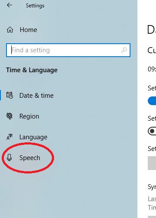This screenshot has width=156, height=218.
Task: Select the Region globe icon
Action: [10, 116]
